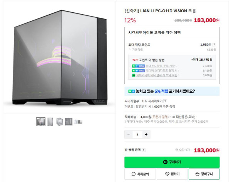Click the help icon beside 총 상품 금액
The height and width of the screenshot is (182, 231).
[x=144, y=150]
